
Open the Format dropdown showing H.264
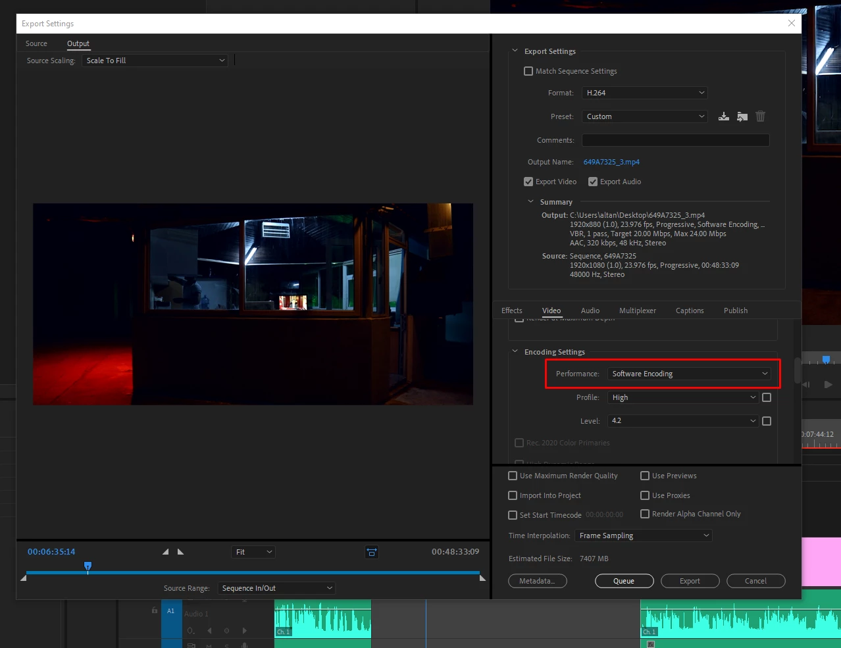(x=645, y=93)
